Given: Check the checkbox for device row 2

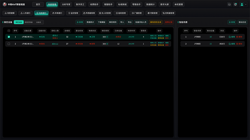Looking at the screenshot, I should [9, 44].
